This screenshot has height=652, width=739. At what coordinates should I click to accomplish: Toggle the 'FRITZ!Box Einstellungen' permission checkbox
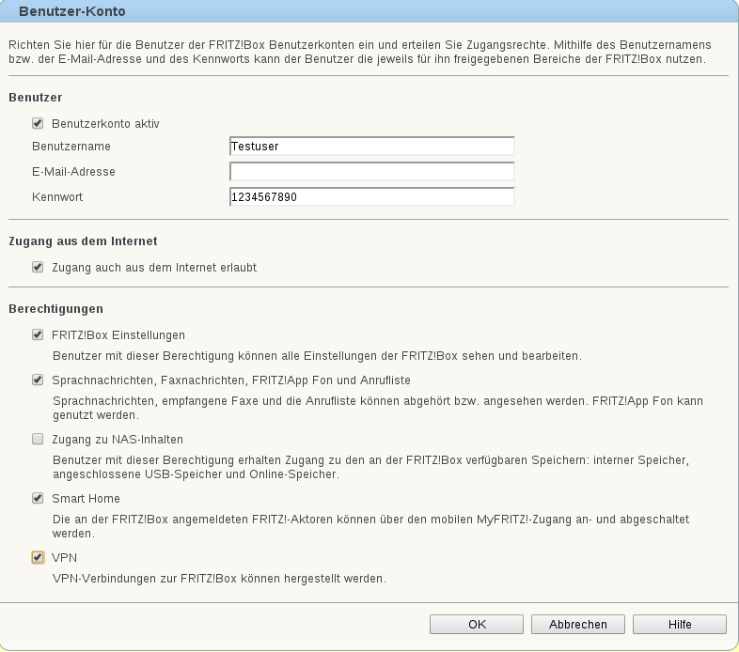coord(38,335)
